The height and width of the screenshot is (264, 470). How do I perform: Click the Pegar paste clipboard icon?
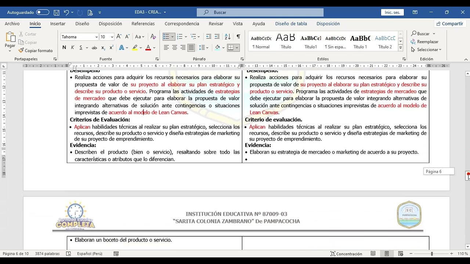(10, 37)
